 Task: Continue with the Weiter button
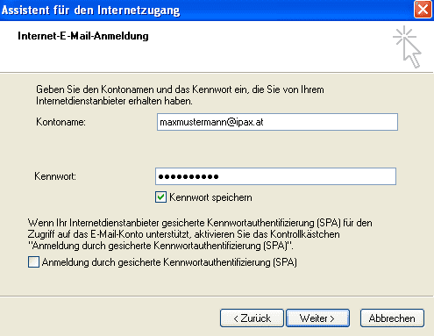(x=317, y=318)
